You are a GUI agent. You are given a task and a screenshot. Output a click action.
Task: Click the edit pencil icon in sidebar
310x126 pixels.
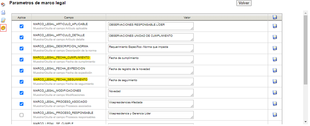3,20
